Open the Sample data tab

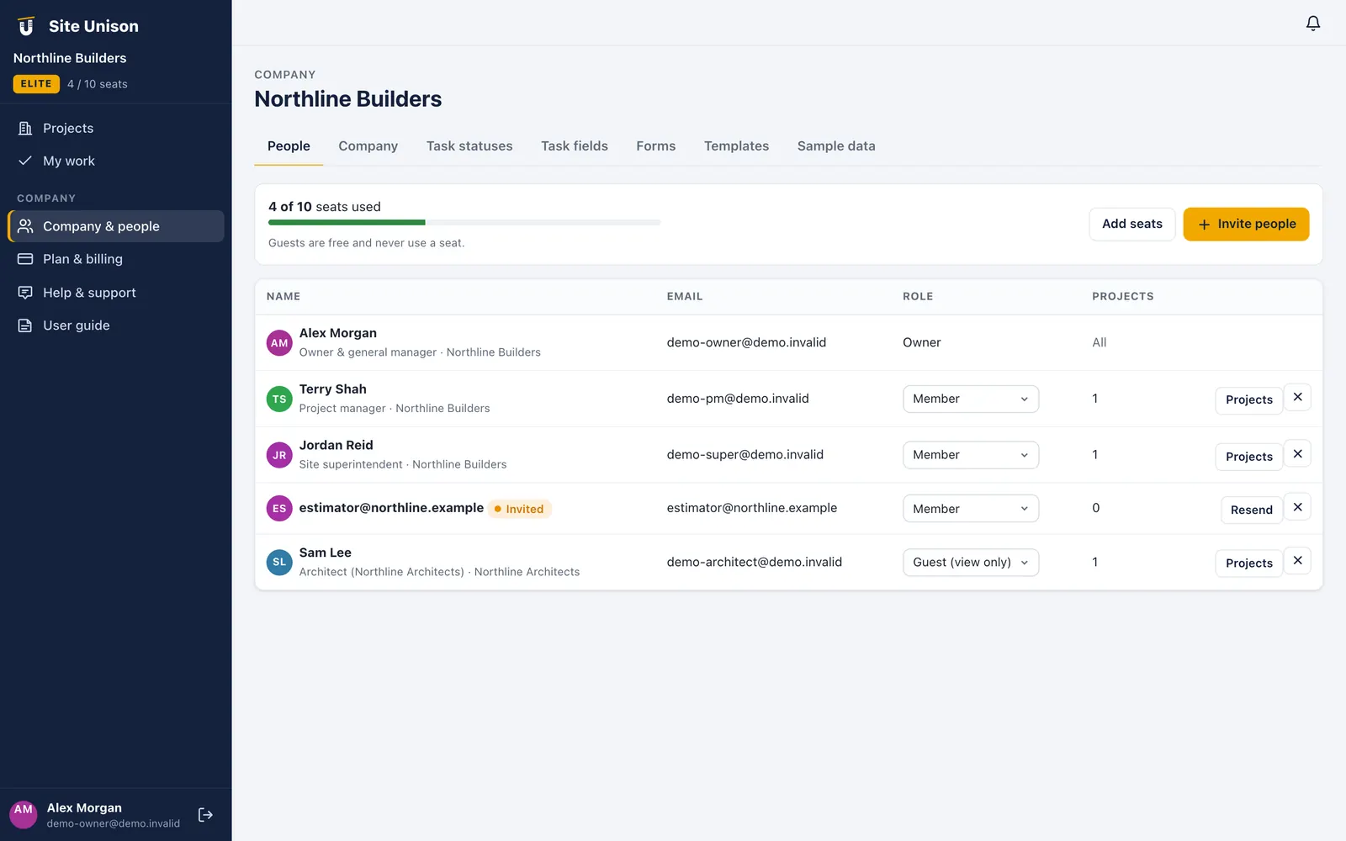click(x=836, y=146)
